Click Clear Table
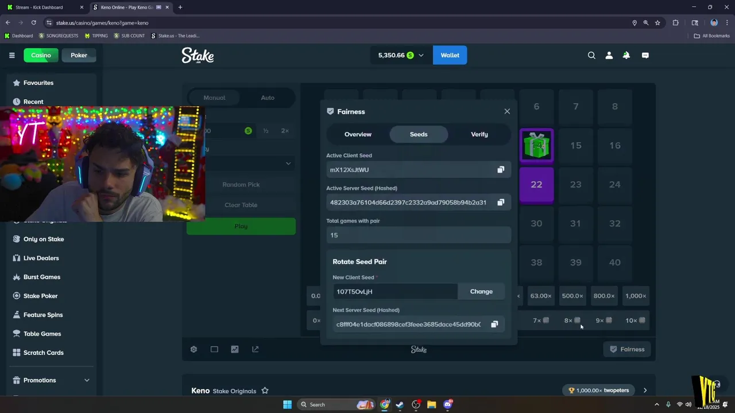 (x=241, y=205)
